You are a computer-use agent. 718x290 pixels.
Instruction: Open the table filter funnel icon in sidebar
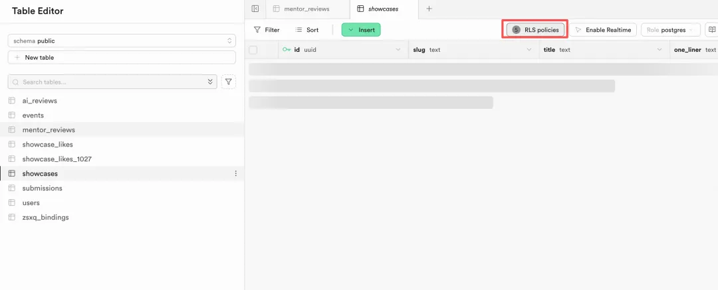click(228, 82)
